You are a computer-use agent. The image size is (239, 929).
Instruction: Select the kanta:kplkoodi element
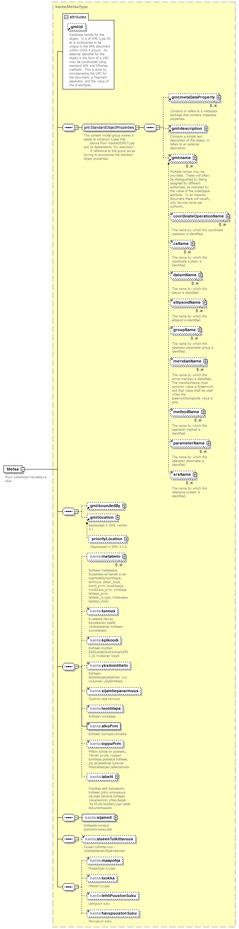(x=104, y=640)
